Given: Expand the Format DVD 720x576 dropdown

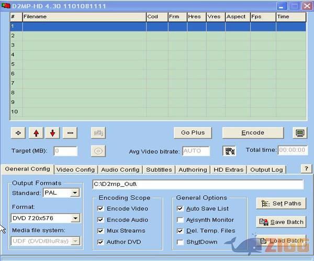Looking at the screenshot, I should (75, 218).
